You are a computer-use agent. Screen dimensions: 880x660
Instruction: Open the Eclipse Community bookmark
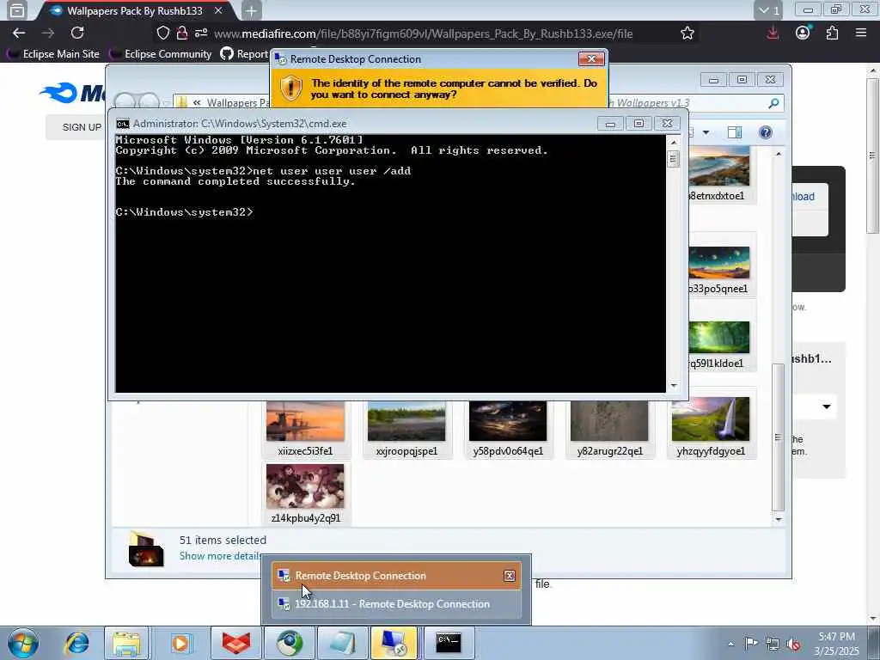[x=161, y=54]
